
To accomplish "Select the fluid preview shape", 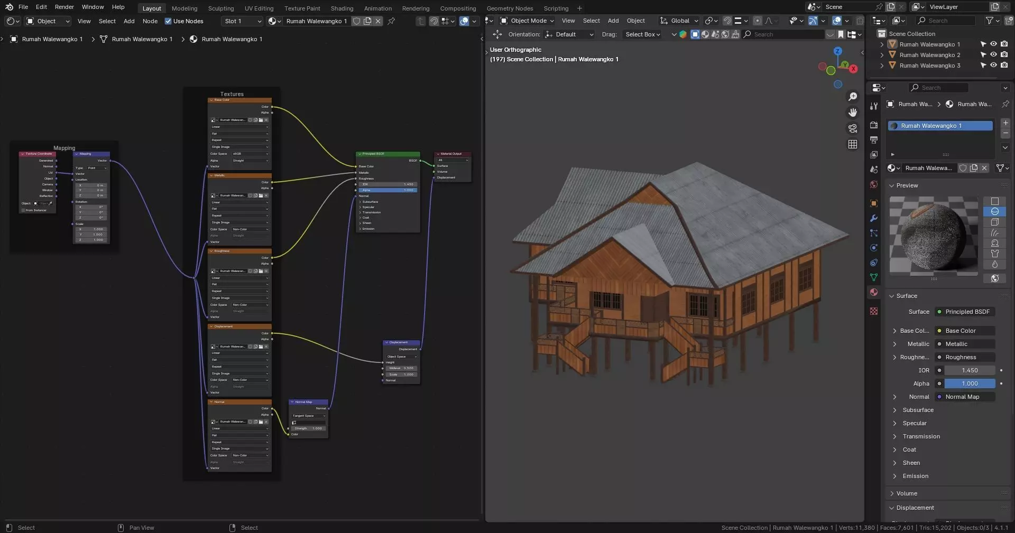I will coord(994,265).
